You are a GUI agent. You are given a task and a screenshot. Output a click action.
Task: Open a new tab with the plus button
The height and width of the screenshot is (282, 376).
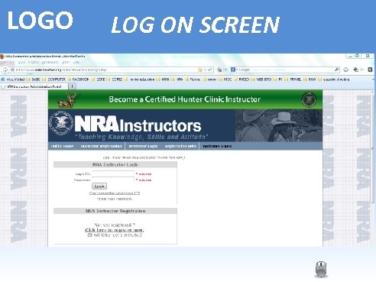72,86
